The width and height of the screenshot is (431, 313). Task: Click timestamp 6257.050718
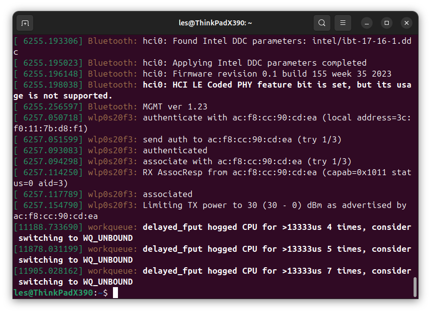pos(51,117)
